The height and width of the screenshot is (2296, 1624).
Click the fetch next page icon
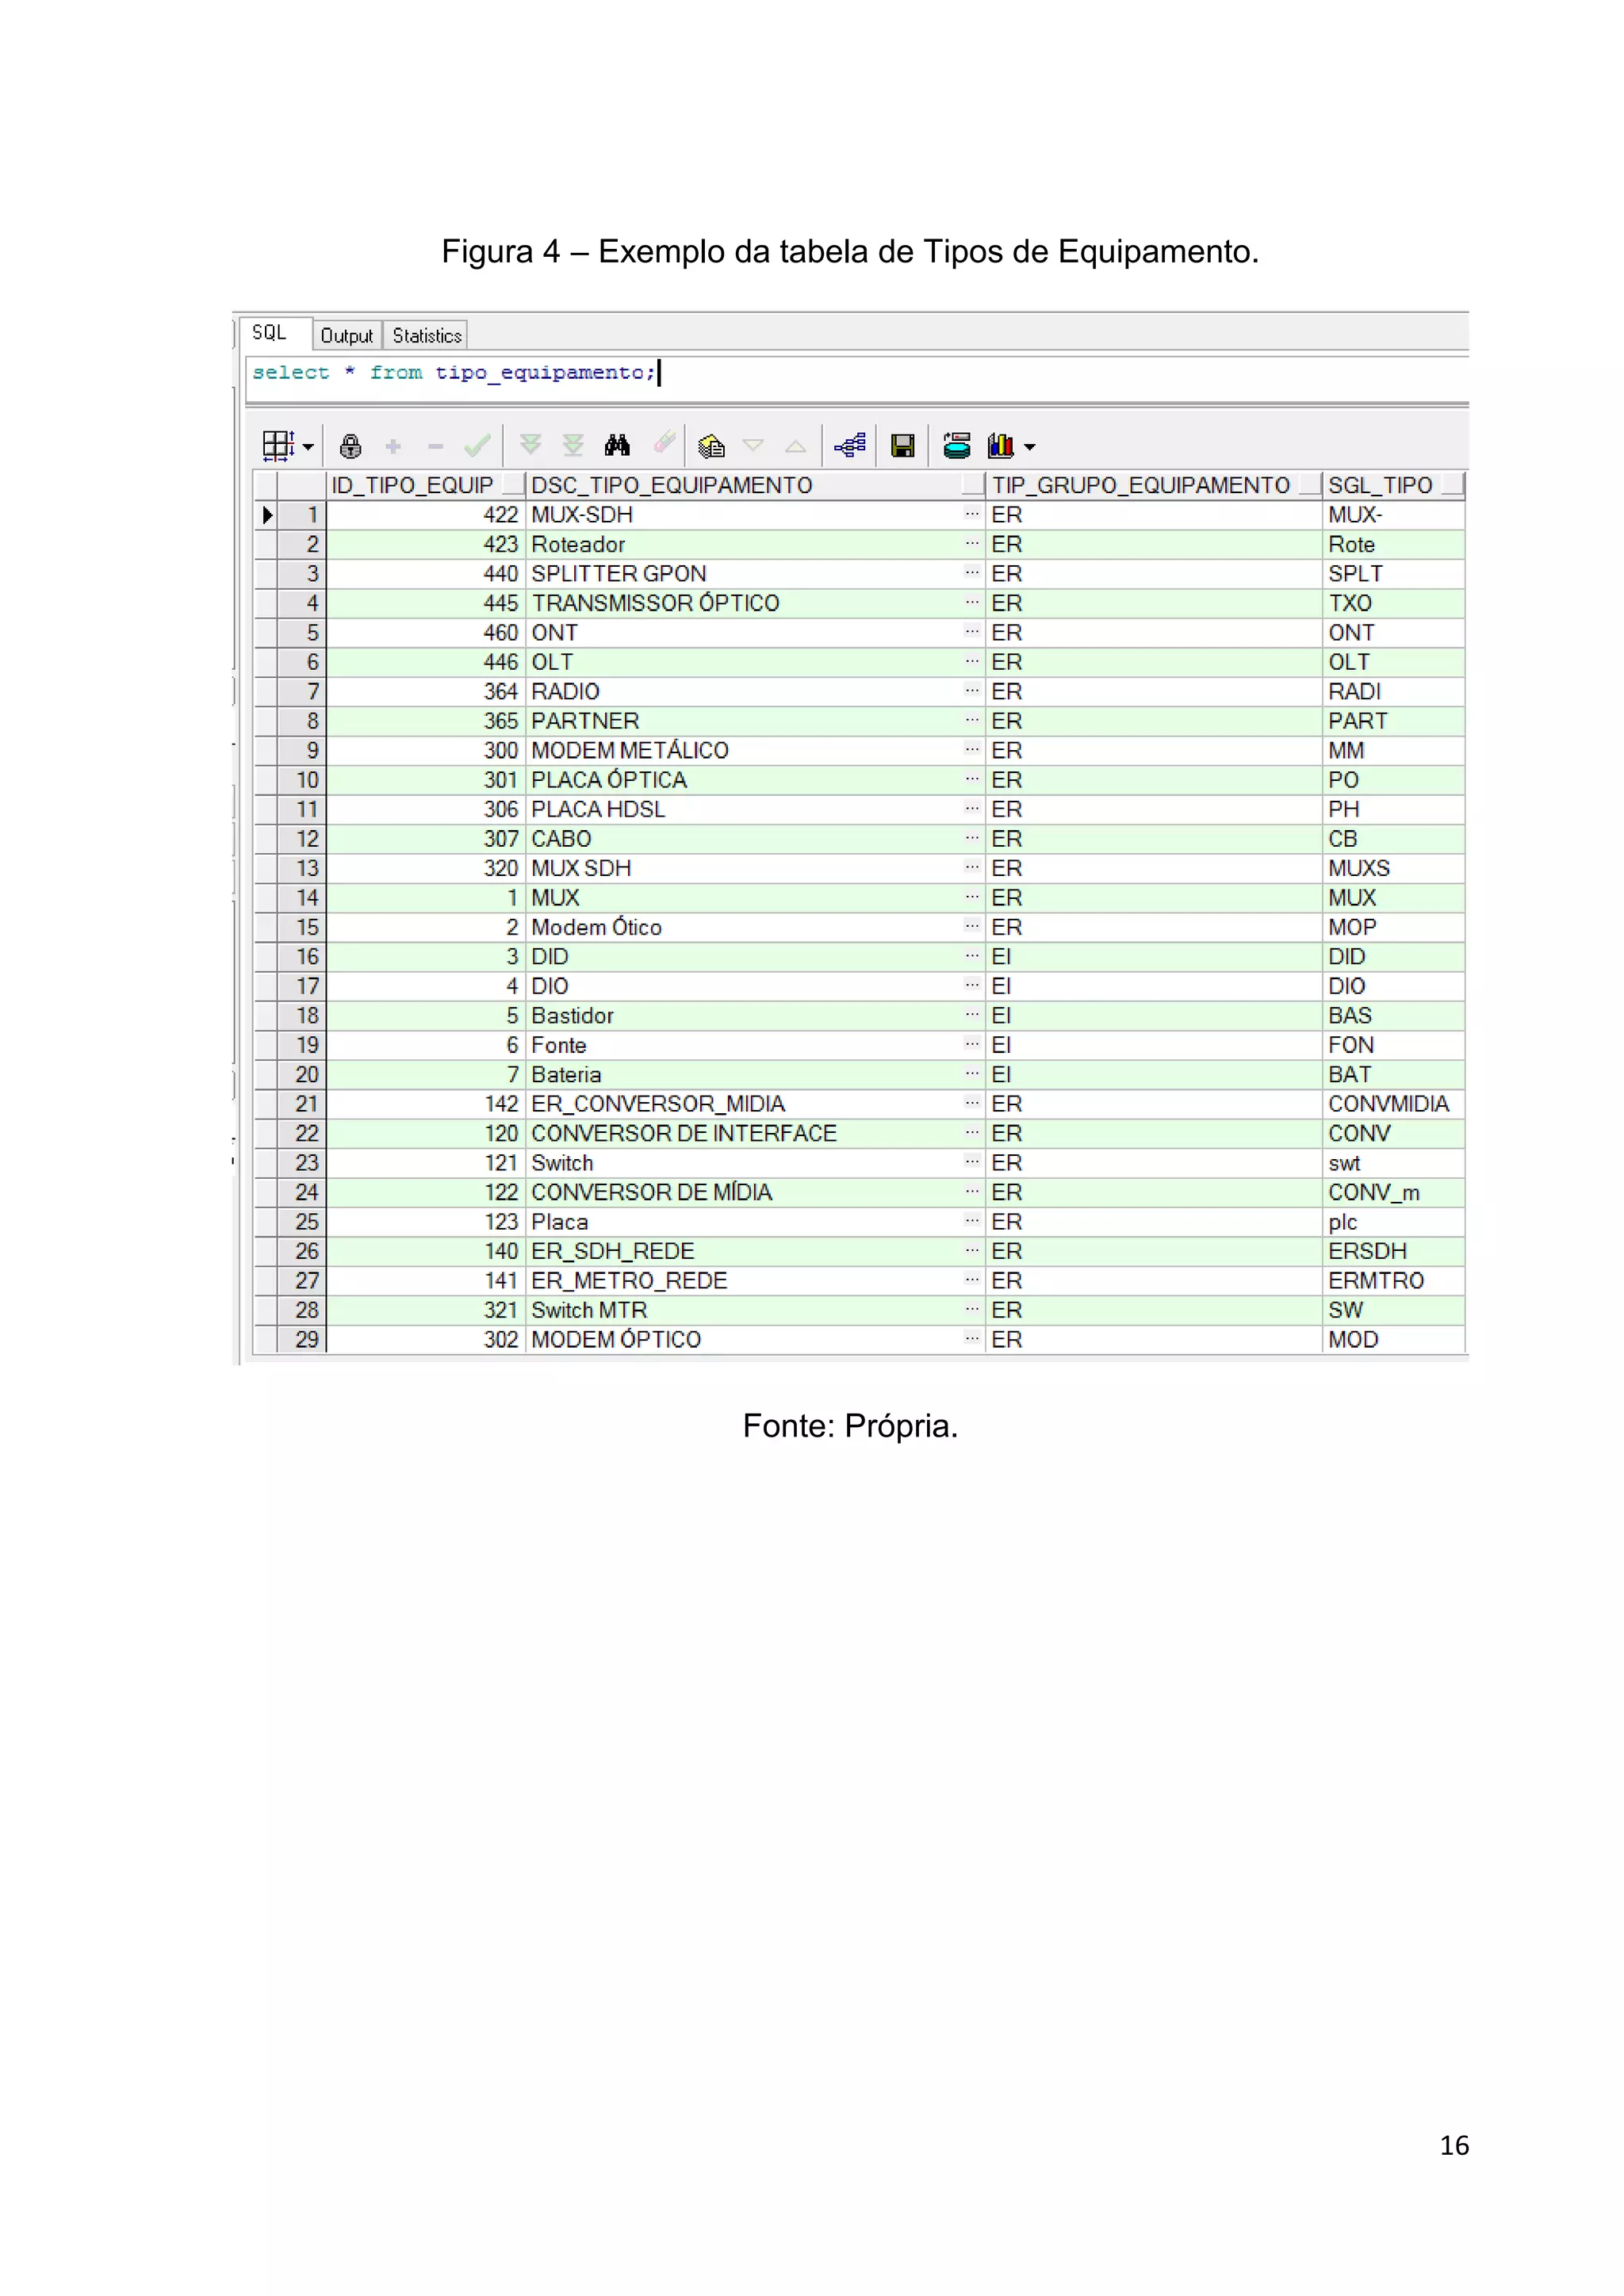pyautogui.click(x=530, y=445)
